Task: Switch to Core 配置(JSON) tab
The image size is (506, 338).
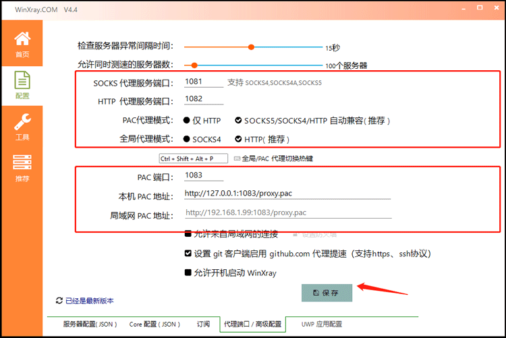Action: pyautogui.click(x=154, y=324)
